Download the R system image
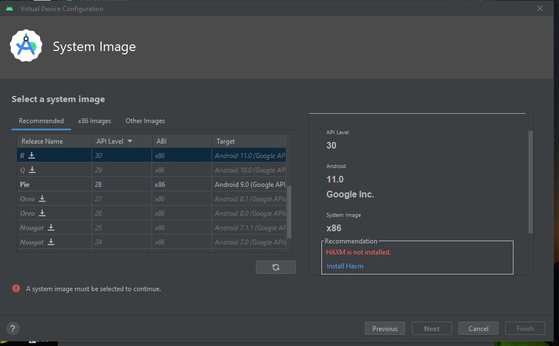 (32, 156)
